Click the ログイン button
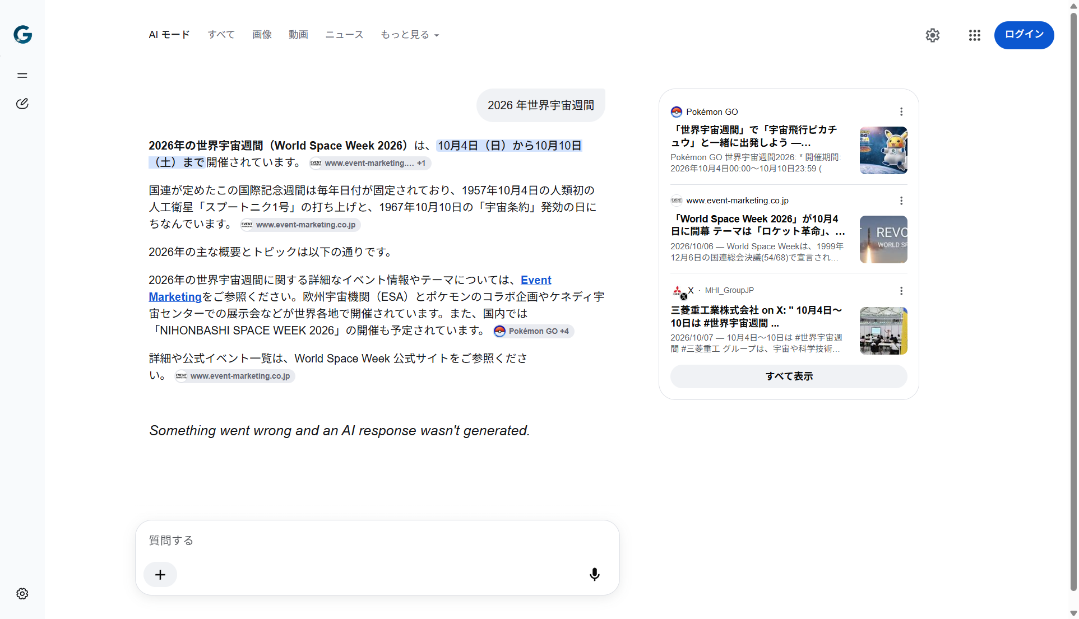 [x=1024, y=35]
